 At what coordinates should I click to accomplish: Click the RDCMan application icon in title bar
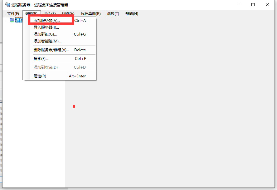coord(7,5)
